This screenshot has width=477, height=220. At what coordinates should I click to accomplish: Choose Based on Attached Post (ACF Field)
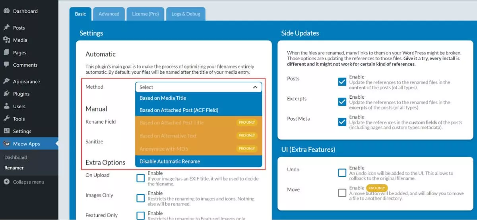point(198,110)
